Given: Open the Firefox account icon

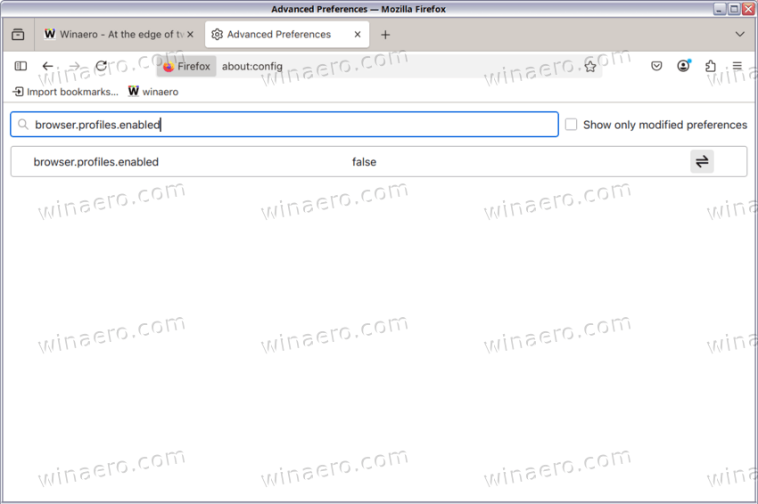Looking at the screenshot, I should 683,66.
